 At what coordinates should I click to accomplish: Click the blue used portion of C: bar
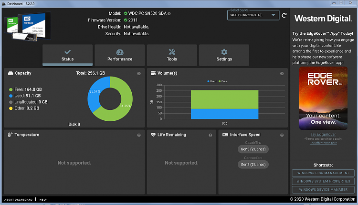[224, 114]
